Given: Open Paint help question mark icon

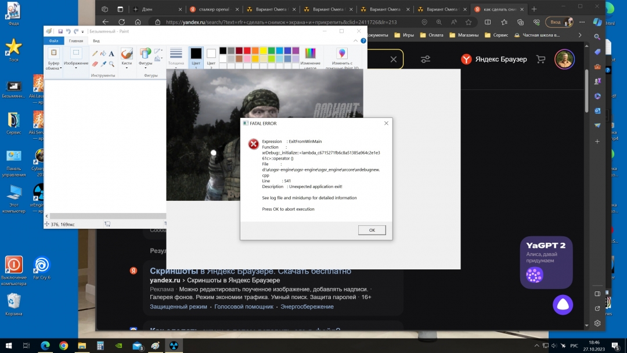Looking at the screenshot, I should pos(363,41).
